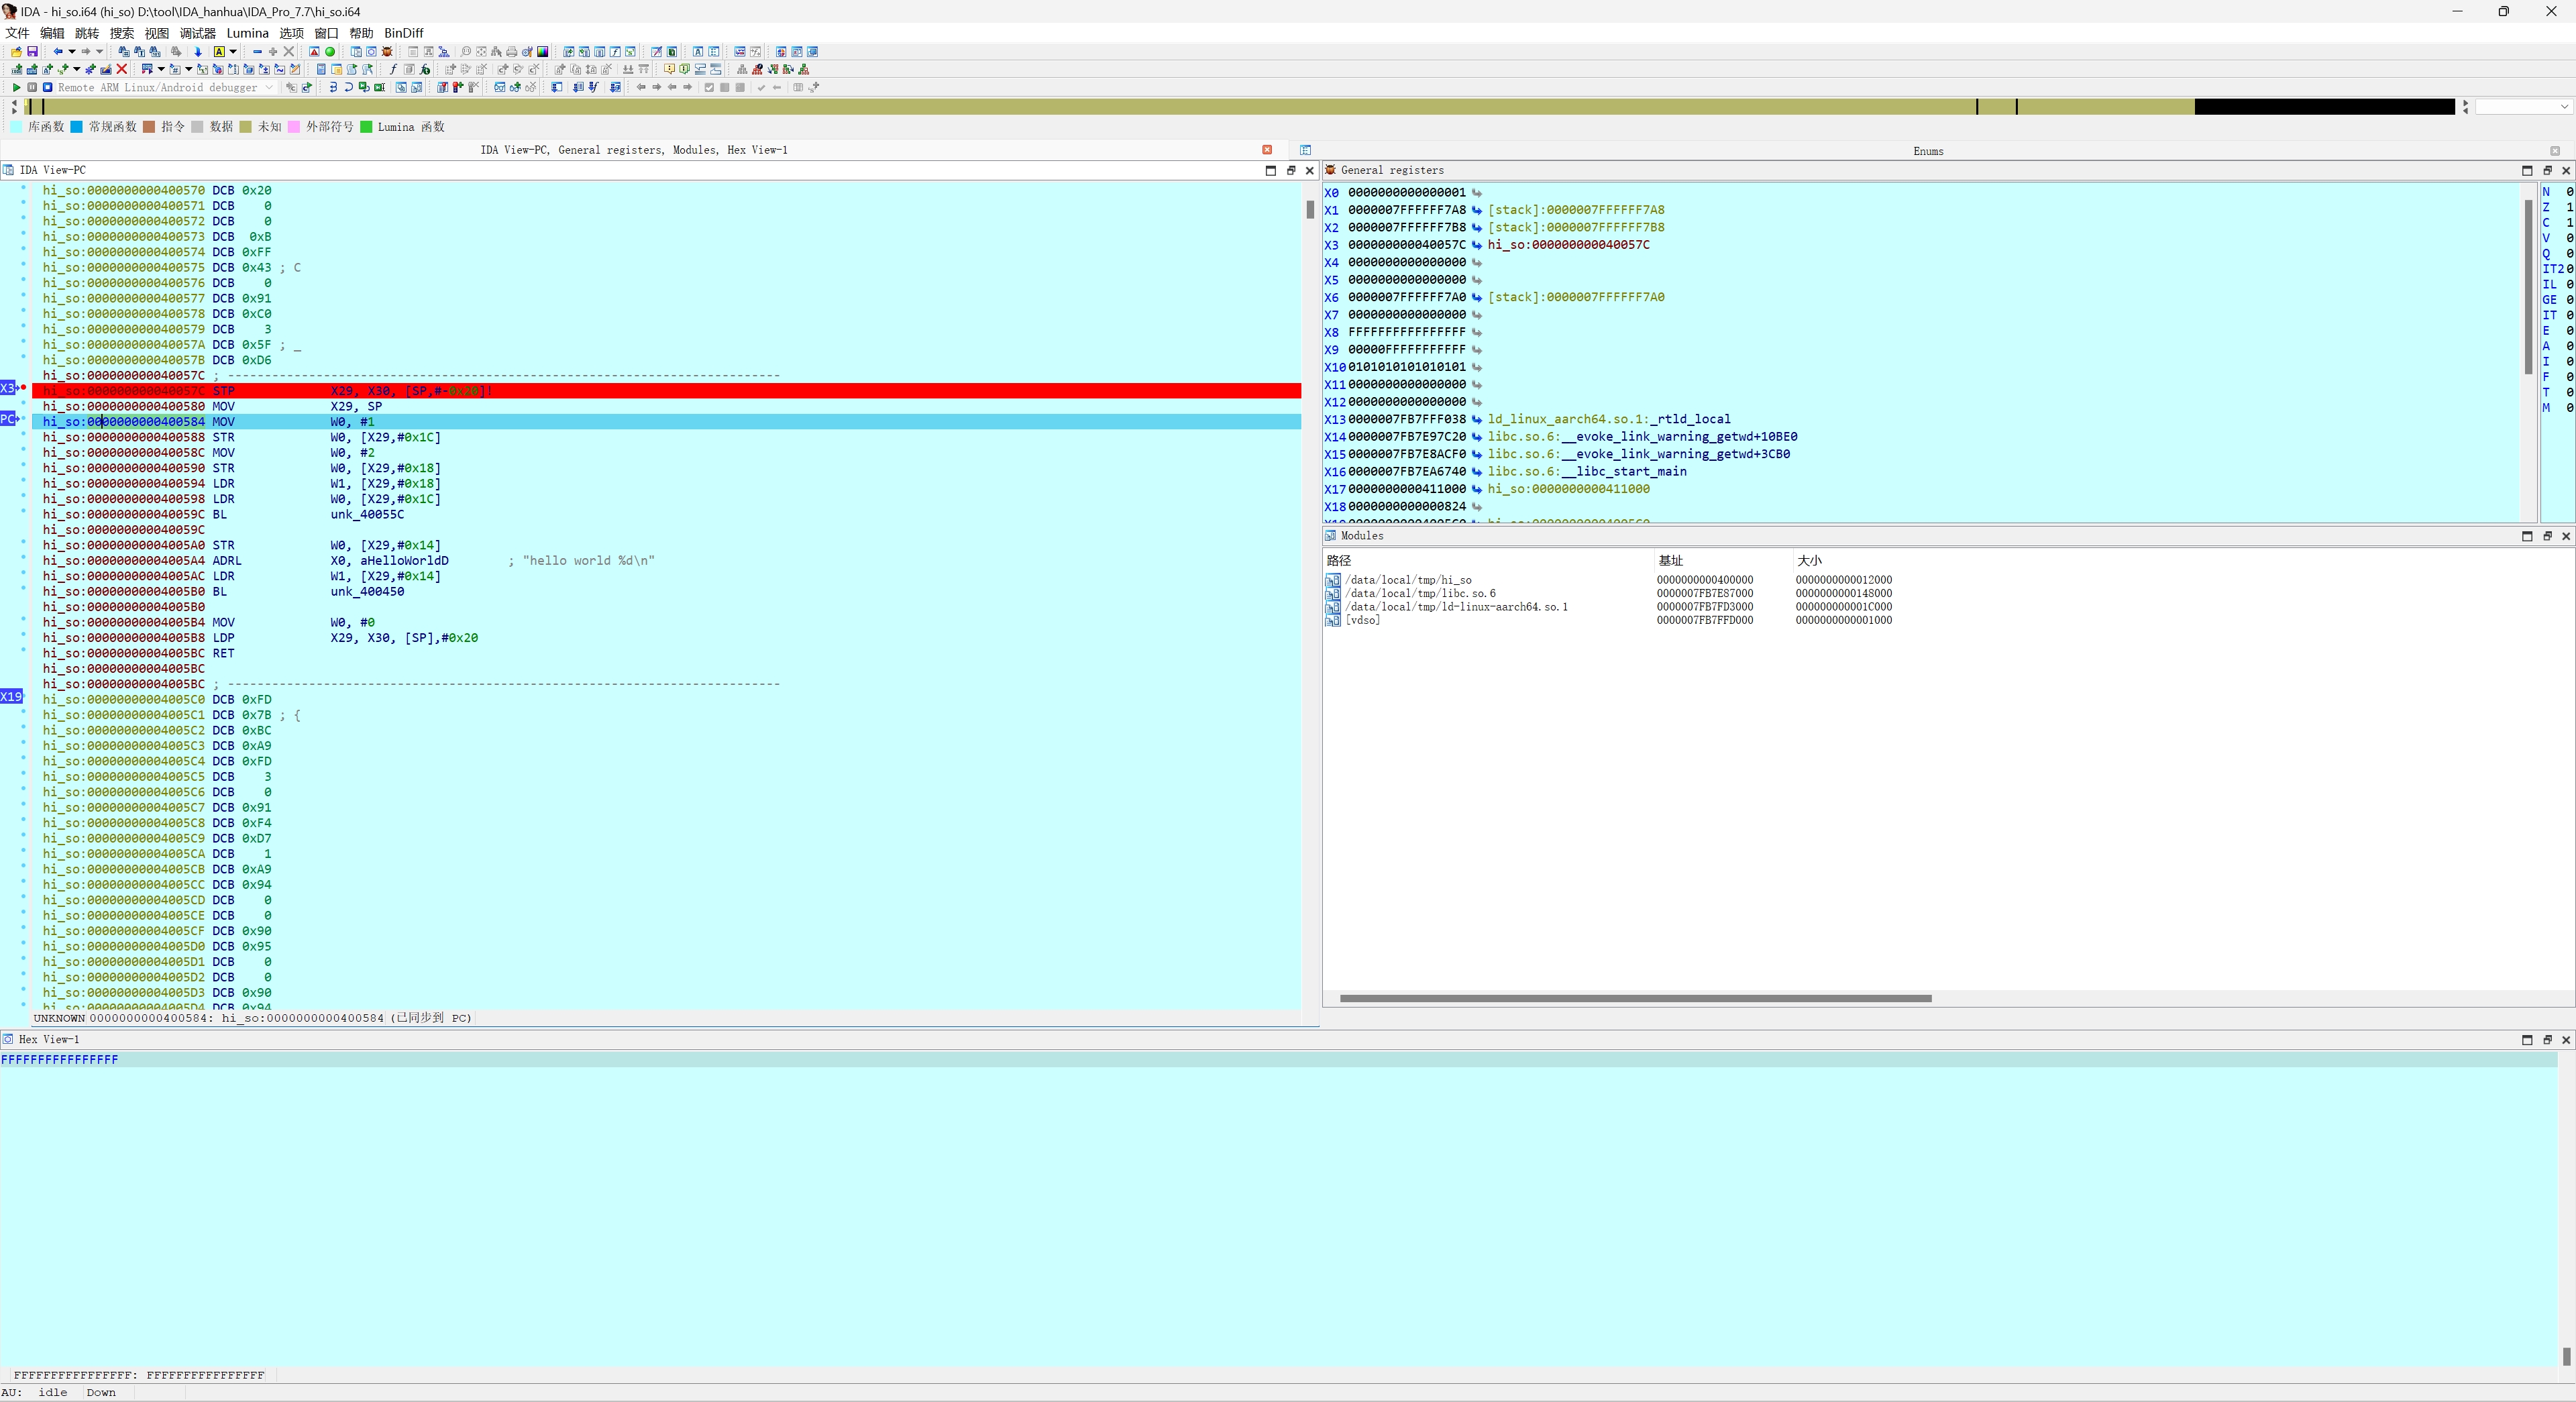This screenshot has height=1402, width=2576.
Task: Switch to the Enums tab
Action: pos(1928,151)
